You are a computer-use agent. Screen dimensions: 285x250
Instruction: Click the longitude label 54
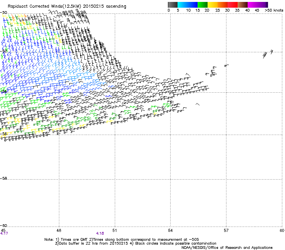click(170, 230)
